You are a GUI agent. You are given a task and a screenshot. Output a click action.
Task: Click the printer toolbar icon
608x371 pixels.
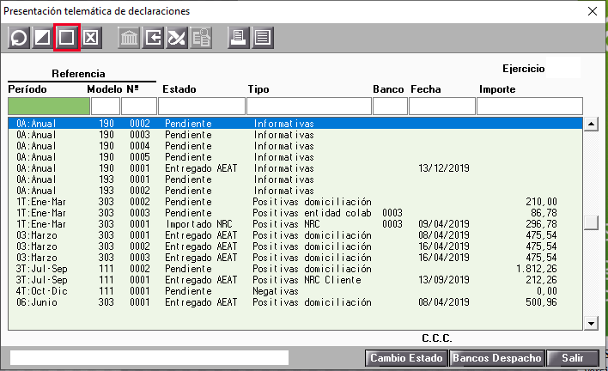[239, 38]
